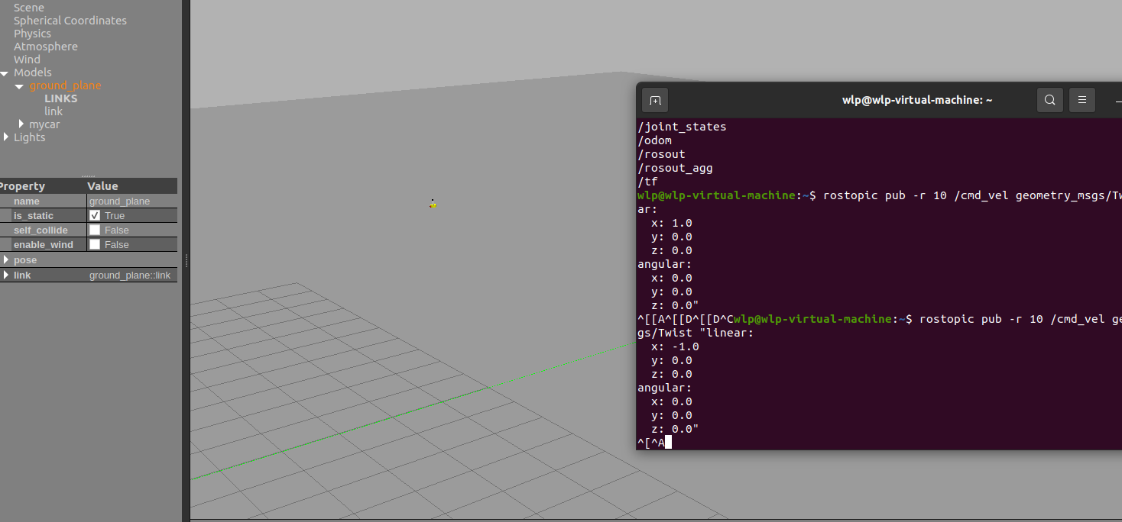Image resolution: width=1122 pixels, height=522 pixels.
Task: Open a new terminal tab
Action: [655, 100]
